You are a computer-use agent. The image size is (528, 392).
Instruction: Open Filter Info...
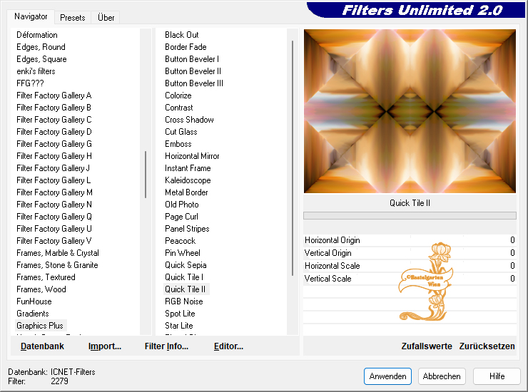pyautogui.click(x=166, y=346)
